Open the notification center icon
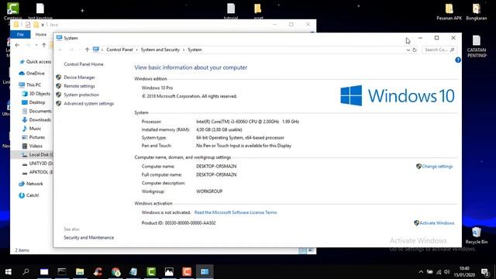 (x=484, y=272)
